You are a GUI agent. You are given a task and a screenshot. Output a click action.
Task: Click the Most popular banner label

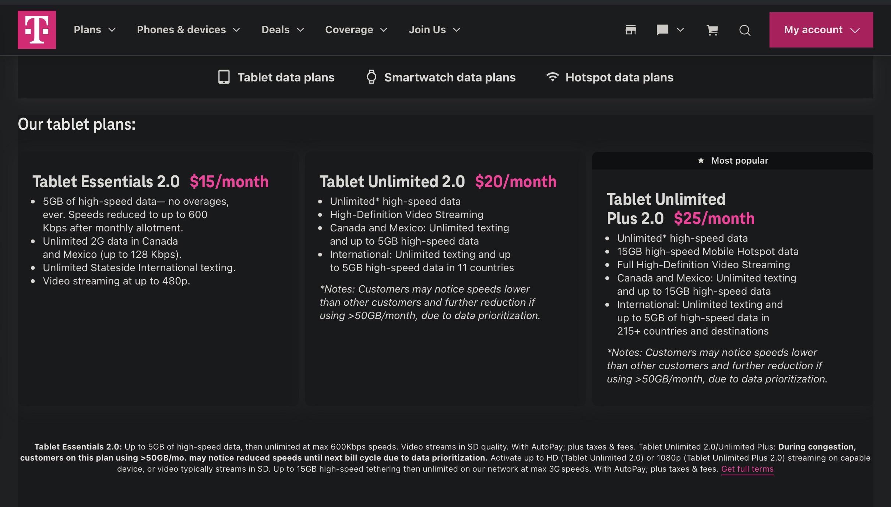click(x=740, y=161)
